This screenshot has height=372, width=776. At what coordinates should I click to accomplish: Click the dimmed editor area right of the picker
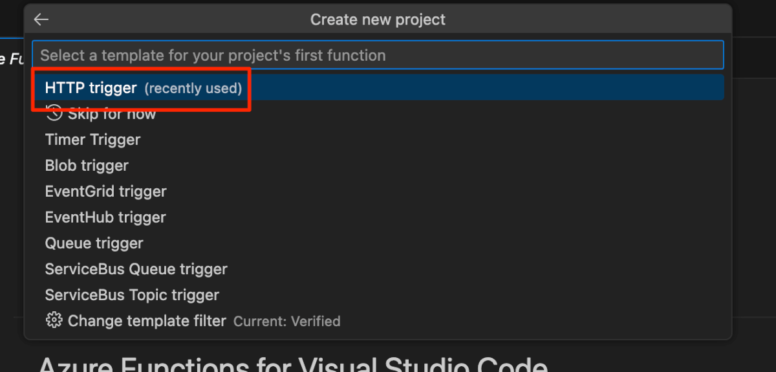click(754, 194)
